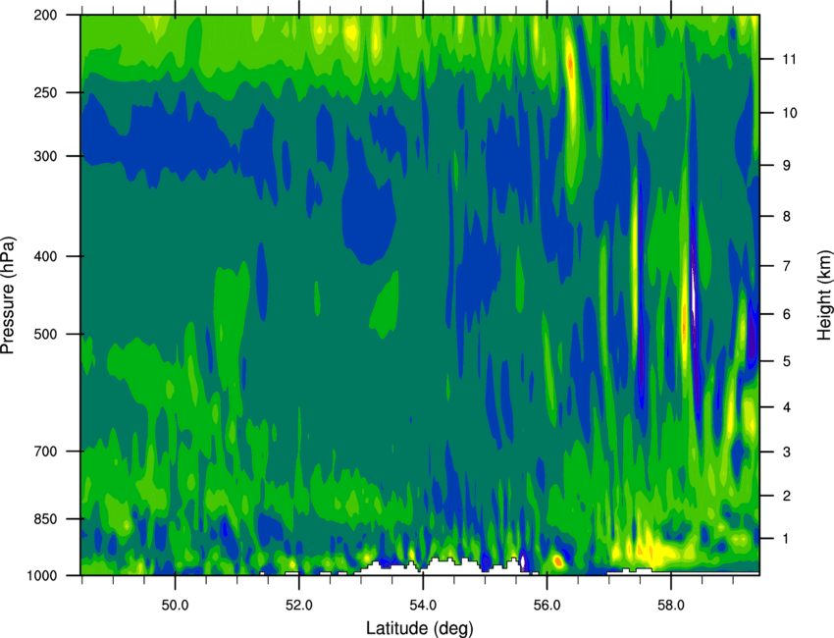Screen dimensions: 834x638
Task: Click the 7 km height label
Action: coord(787,266)
